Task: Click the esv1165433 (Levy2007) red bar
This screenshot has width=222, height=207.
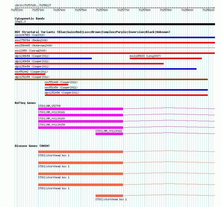Action: click(166, 58)
